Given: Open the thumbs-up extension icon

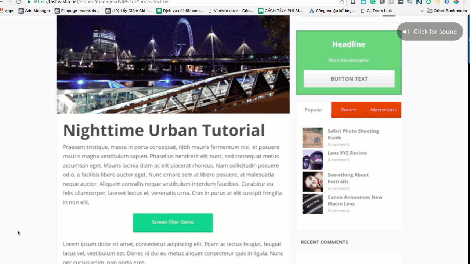Looking at the screenshot, I should (364, 2).
